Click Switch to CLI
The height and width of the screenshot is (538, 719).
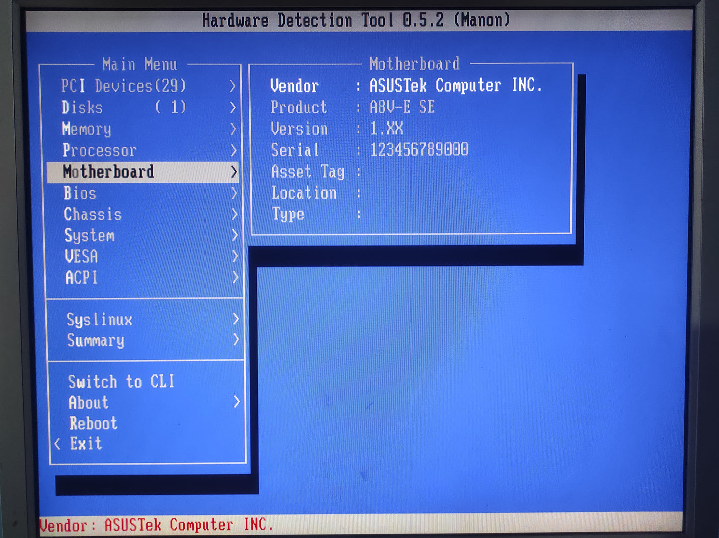click(x=121, y=382)
